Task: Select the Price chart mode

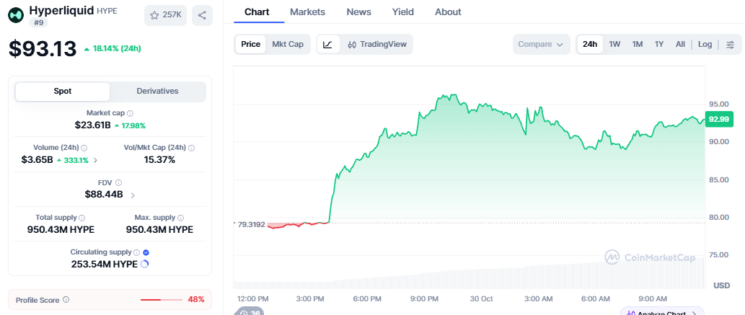Action: tap(250, 44)
